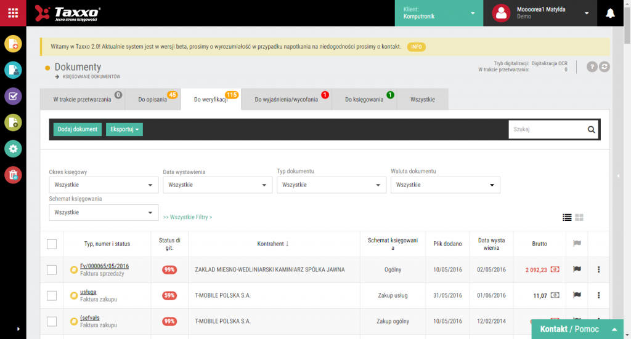The width and height of the screenshot is (631, 339).
Task: Open three-dot menu for usługa row
Action: coord(598,295)
